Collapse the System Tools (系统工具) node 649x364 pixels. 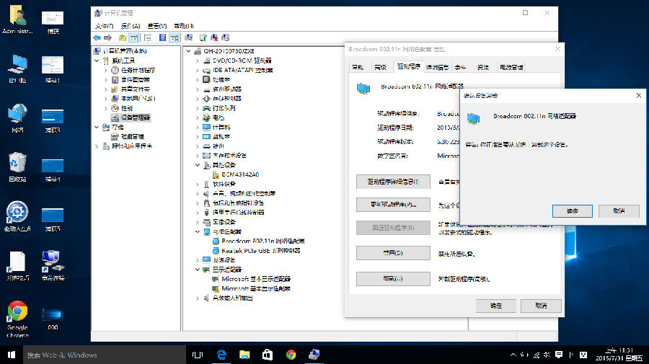97,61
